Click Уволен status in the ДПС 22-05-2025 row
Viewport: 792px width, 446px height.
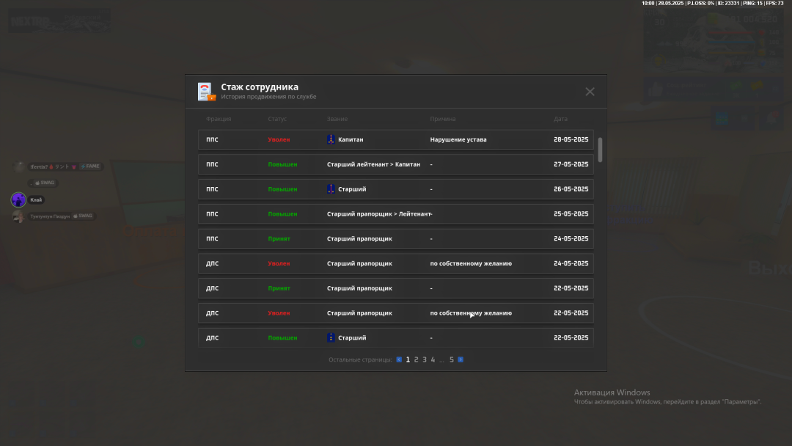click(279, 312)
